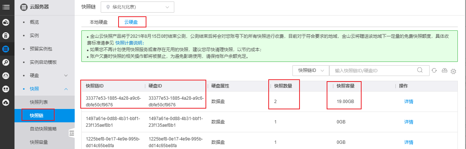Viewport: 466px width, 149px height.
Task: Click the second dark sidebar service icon
Action: (x=6, y=36)
